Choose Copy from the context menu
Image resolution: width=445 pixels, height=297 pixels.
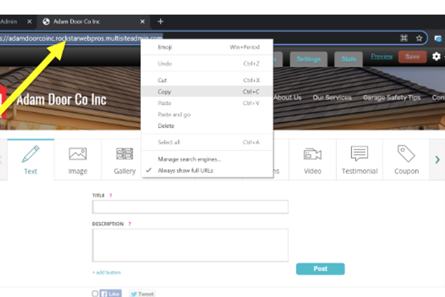click(x=207, y=91)
